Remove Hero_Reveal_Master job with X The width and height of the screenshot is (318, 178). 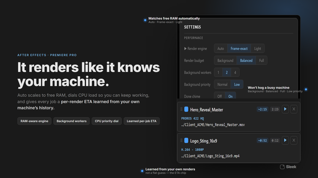click(294, 109)
